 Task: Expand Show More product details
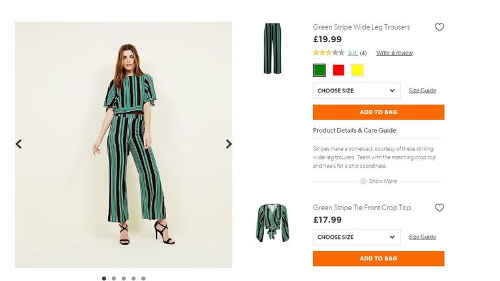(383, 181)
